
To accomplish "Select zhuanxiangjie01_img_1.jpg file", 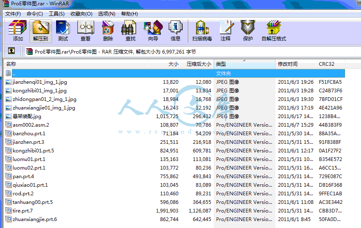I will (44, 108).
